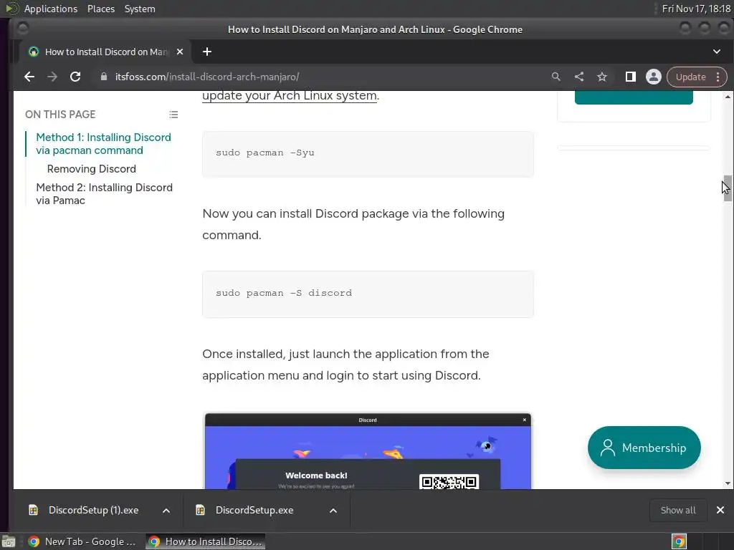Show all downloads
Screen dimensions: 734x550
(678, 510)
